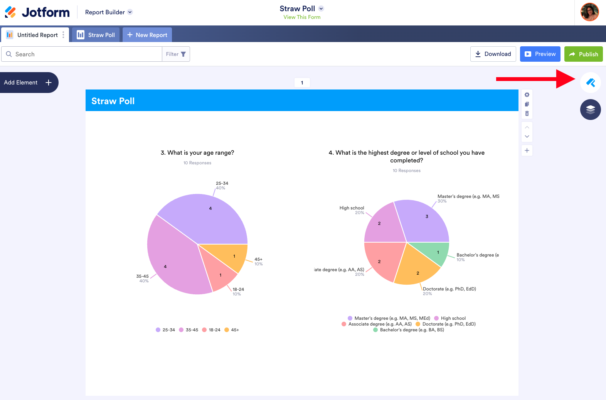Image resolution: width=606 pixels, height=400 pixels.
Task: Delete the slide with trash icon
Action: tap(527, 113)
